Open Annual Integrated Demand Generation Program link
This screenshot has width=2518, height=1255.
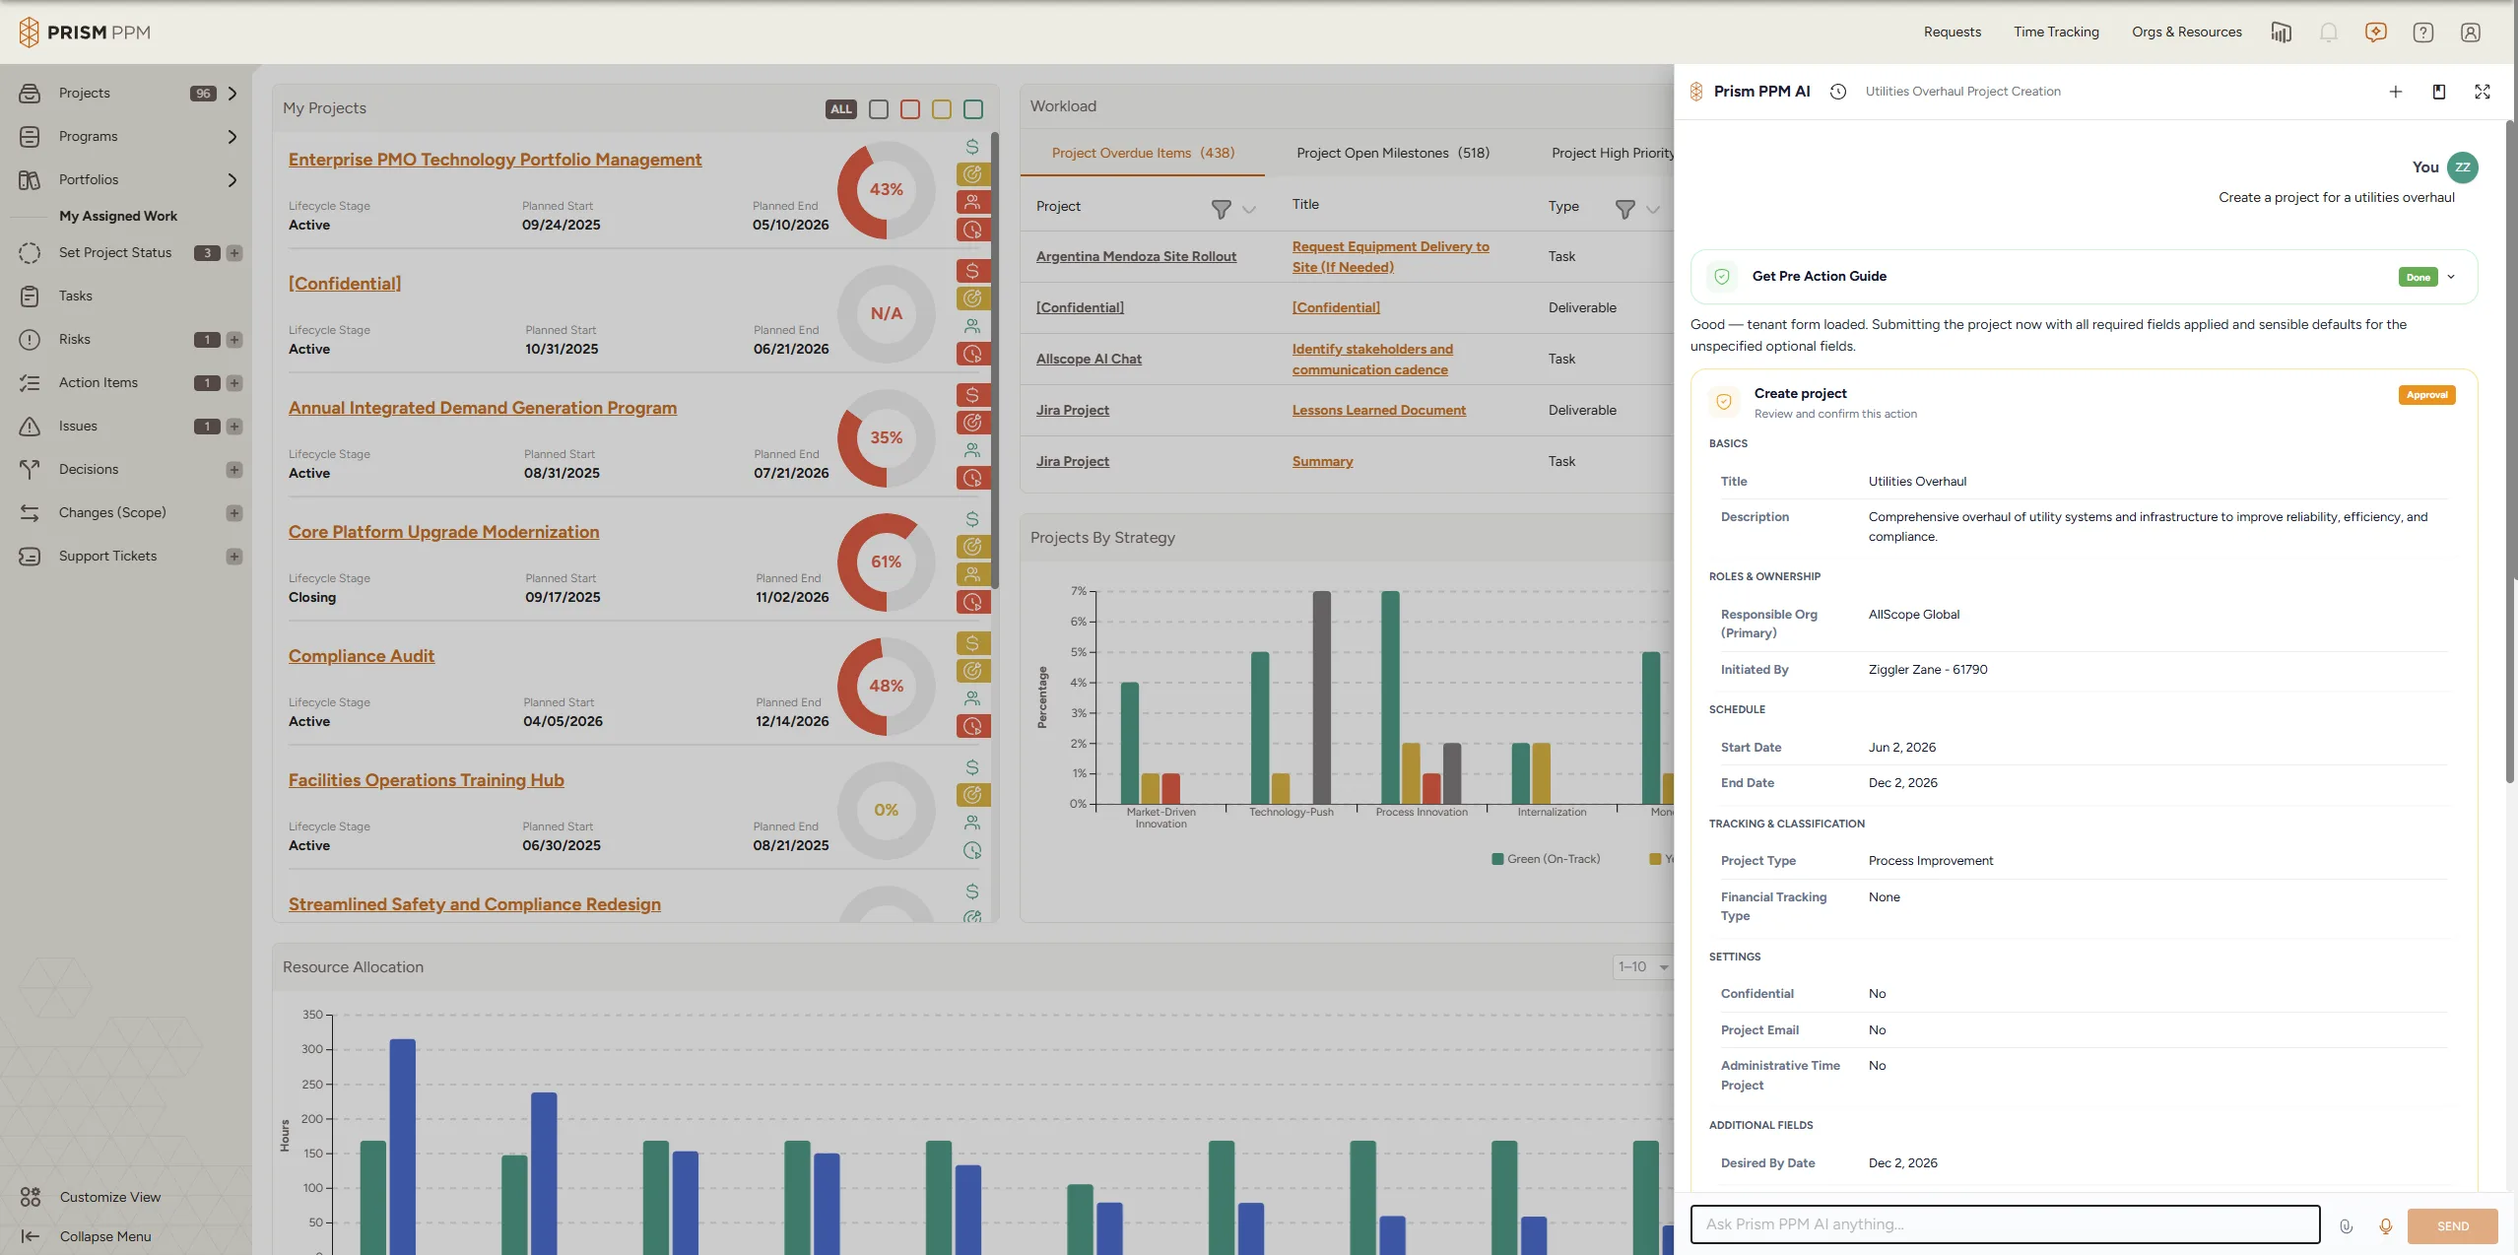(x=482, y=408)
